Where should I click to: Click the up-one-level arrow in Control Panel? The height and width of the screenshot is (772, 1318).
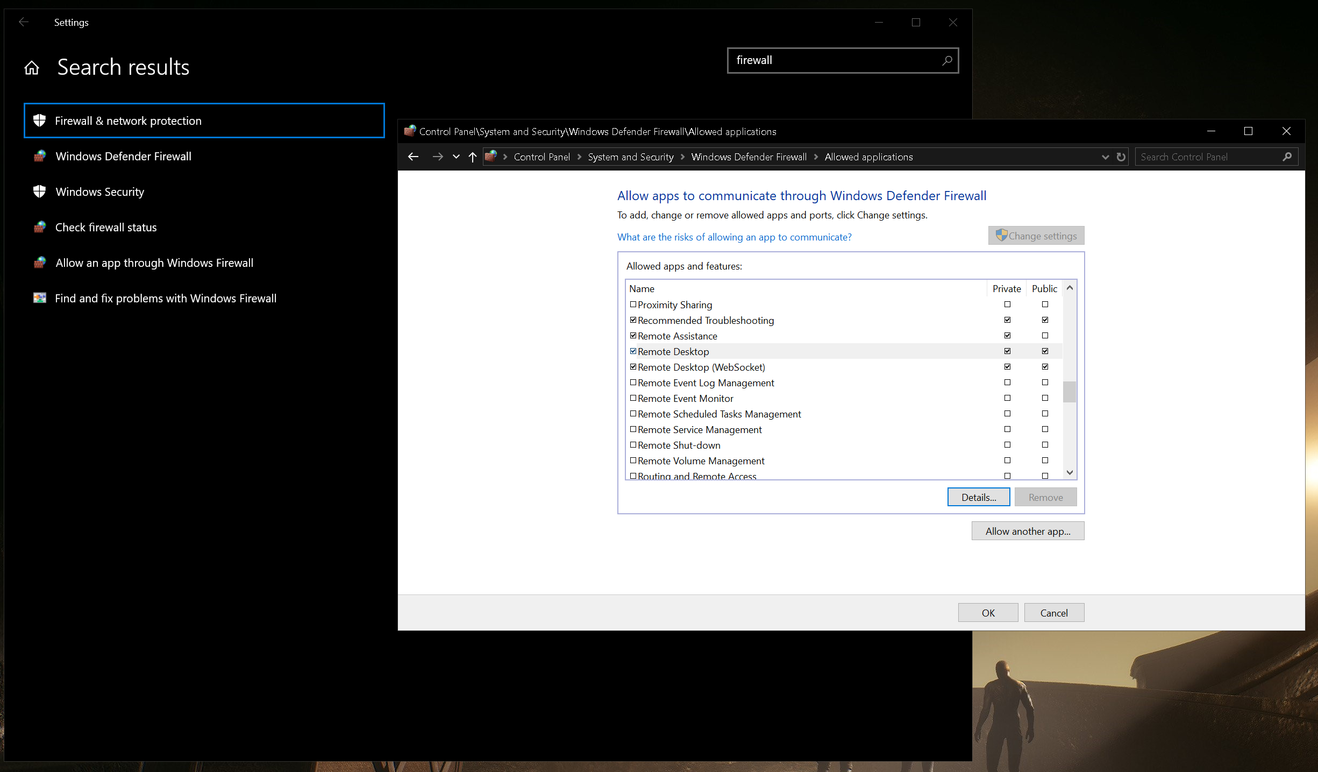[472, 157]
